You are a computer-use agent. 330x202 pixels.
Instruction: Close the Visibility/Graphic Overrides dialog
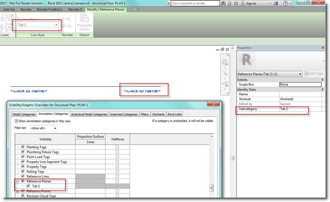[214, 104]
